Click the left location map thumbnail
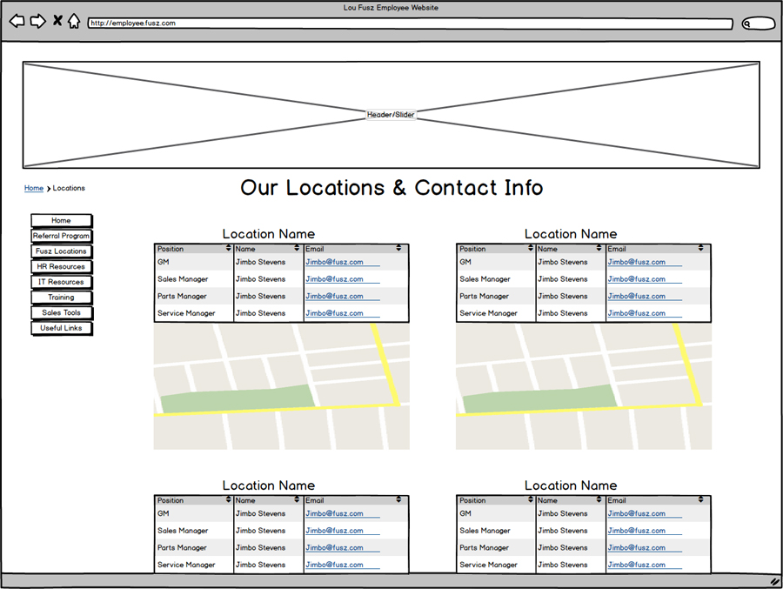 coord(282,386)
